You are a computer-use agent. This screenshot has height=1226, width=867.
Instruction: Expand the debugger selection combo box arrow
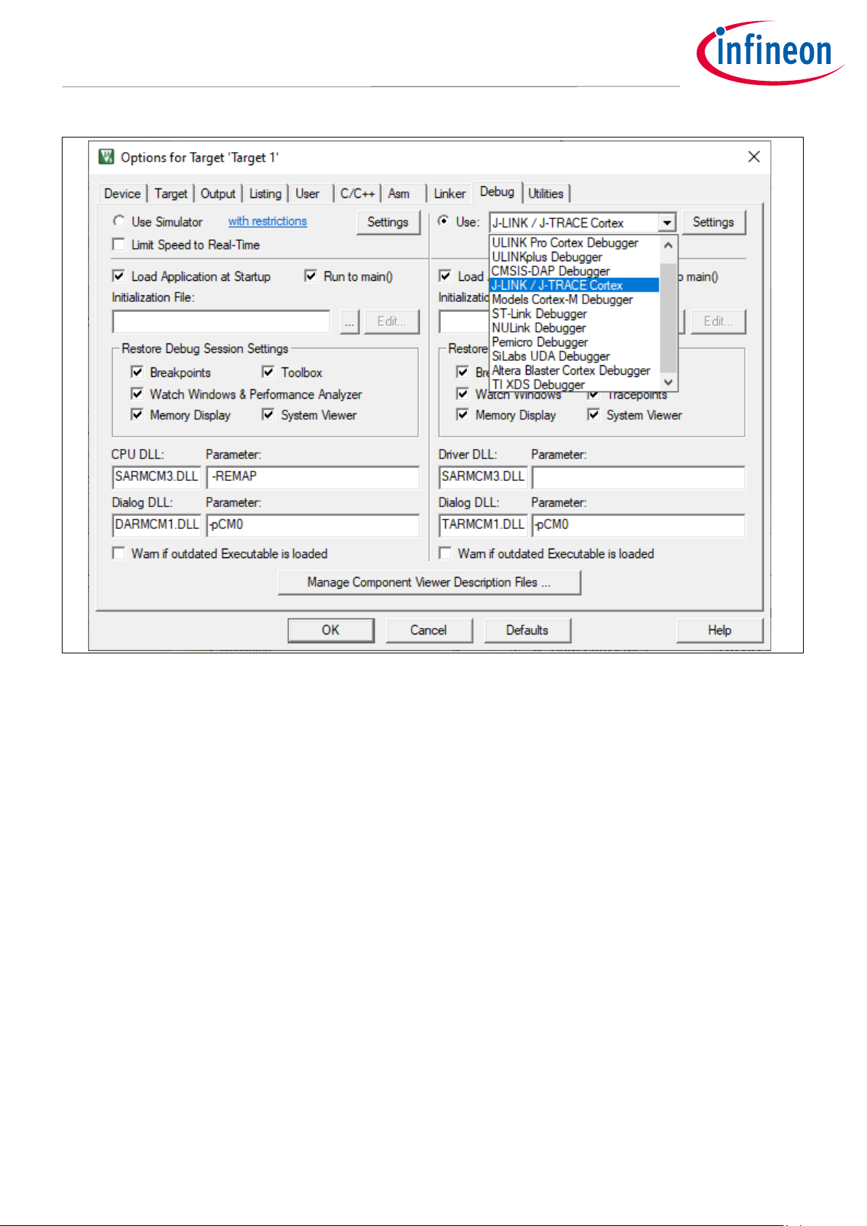[x=667, y=223]
